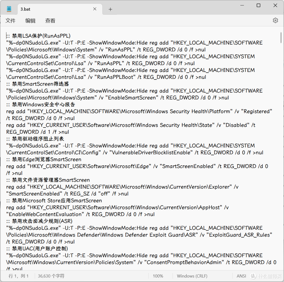
Task: Add a new tab with plus button
Action: [x=110, y=9]
